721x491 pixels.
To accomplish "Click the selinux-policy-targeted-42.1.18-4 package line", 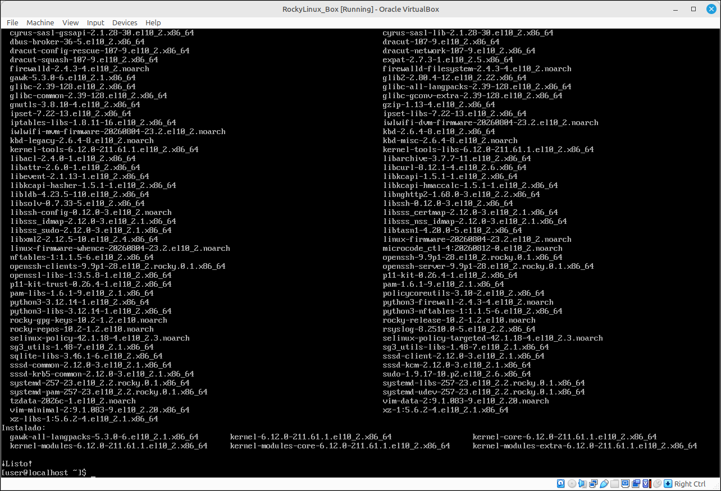I will (x=493, y=338).
